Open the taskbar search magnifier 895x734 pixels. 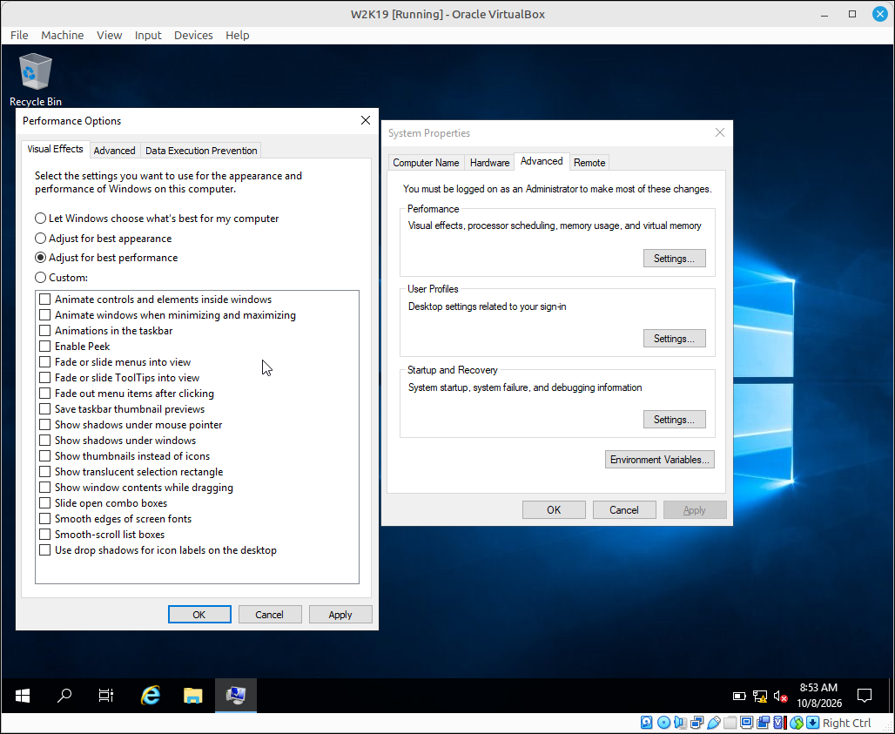(64, 695)
